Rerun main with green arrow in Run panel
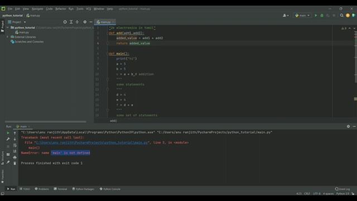Screen dimensions: 357x201 click(x=8, y=133)
